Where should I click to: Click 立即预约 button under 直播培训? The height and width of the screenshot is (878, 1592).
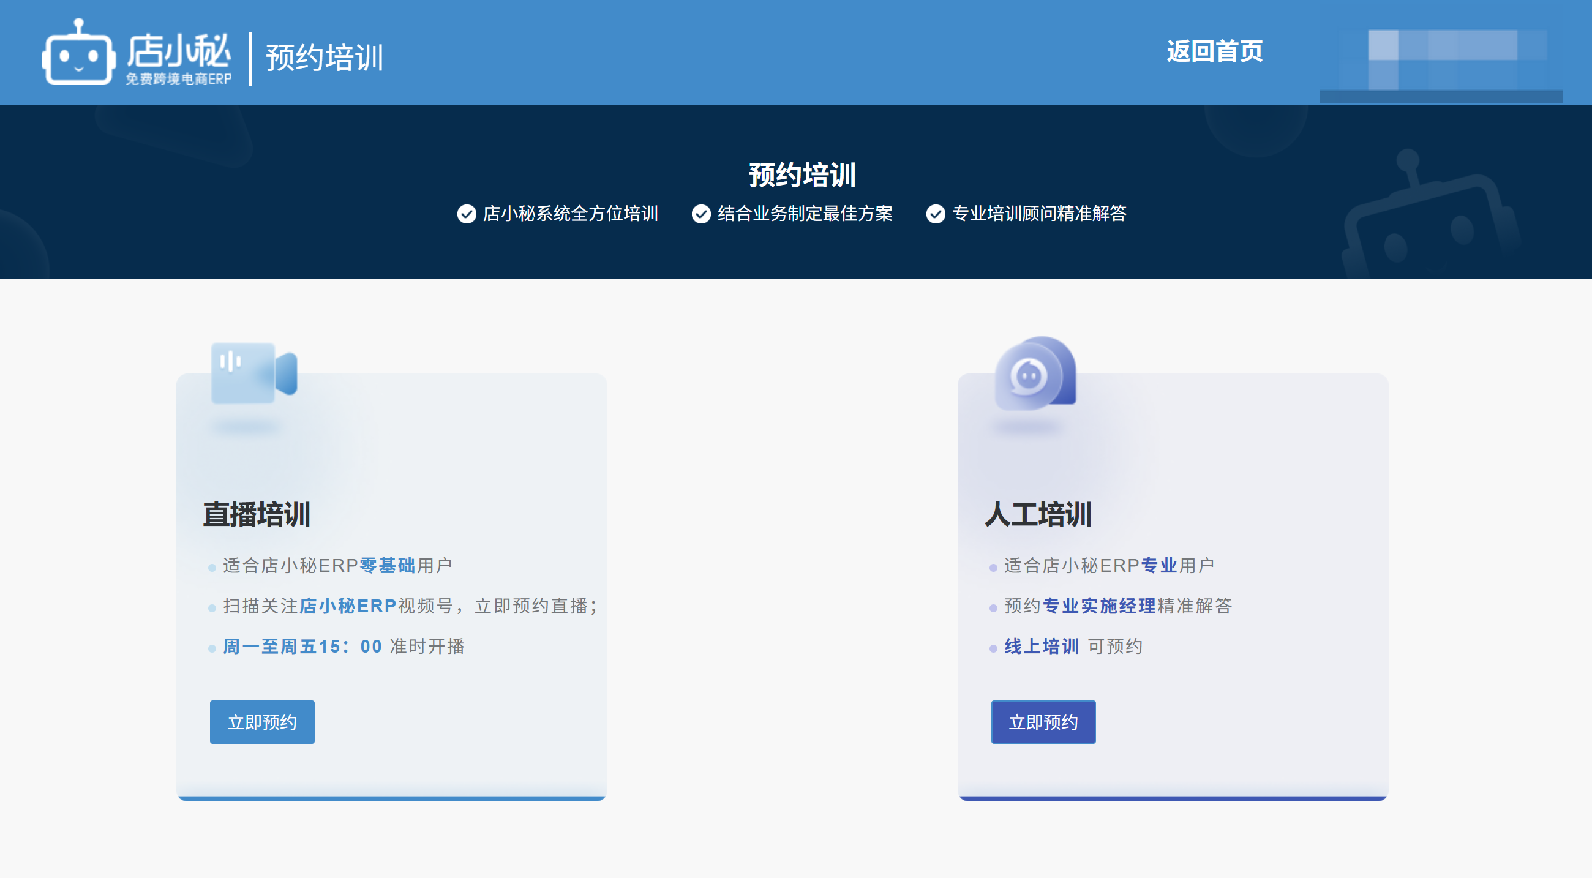262,722
